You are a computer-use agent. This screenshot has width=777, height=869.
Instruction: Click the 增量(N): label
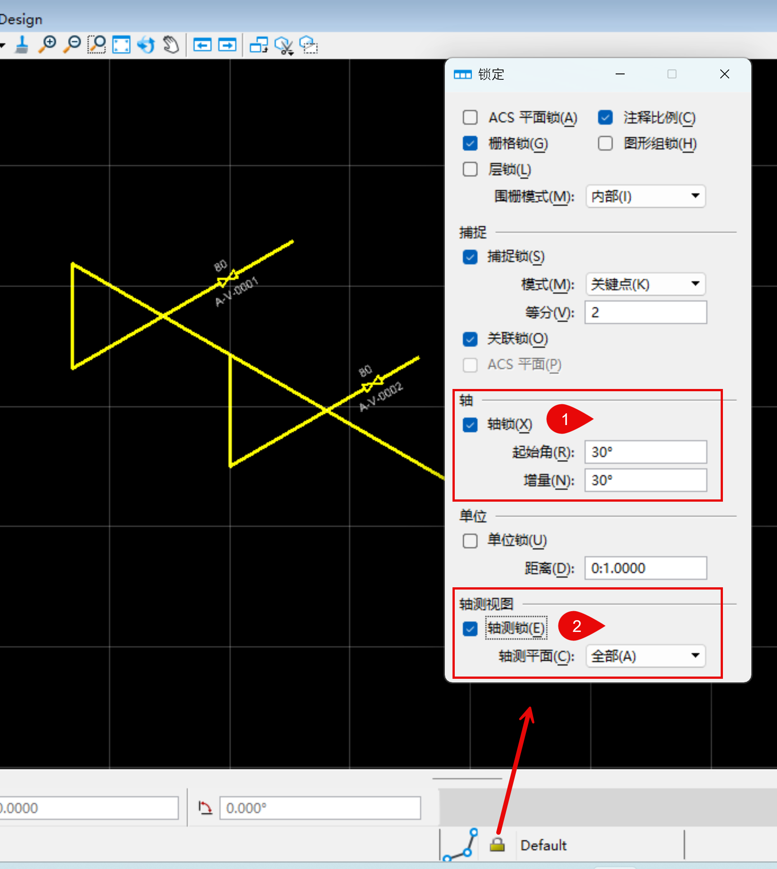pos(549,480)
